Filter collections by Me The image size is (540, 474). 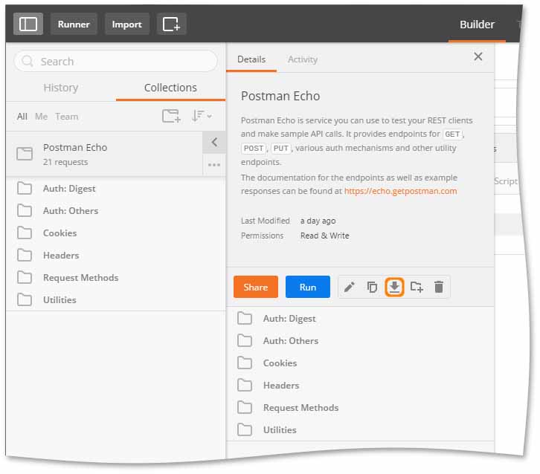(x=42, y=116)
